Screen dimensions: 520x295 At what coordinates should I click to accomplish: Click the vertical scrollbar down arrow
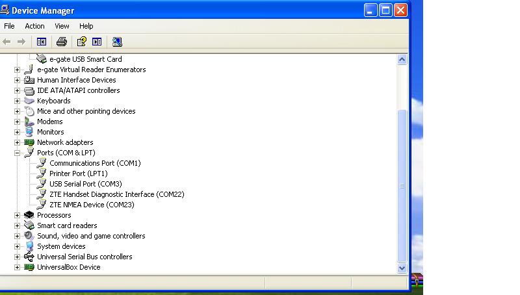tap(402, 267)
